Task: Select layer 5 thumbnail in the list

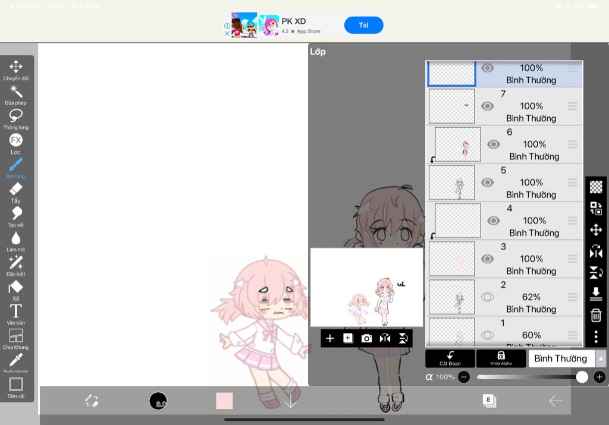Action: click(451, 182)
